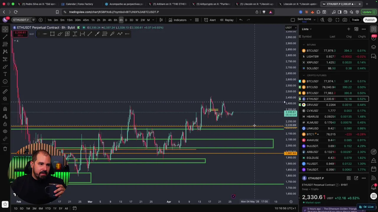Image resolution: width=378 pixels, height=212 pixels.
Task: Select the crosshair cursor tool in left toolbar
Action: (x=5, y=29)
